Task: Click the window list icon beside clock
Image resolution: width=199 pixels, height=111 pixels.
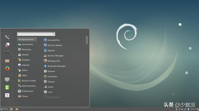Action: tap(197, 109)
